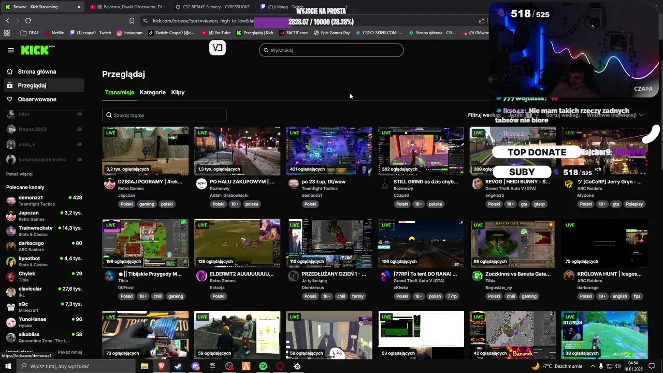Viewport: 663px width, 373px height.
Task: Switch to the Bajorson YouTube tab
Action: click(126, 7)
